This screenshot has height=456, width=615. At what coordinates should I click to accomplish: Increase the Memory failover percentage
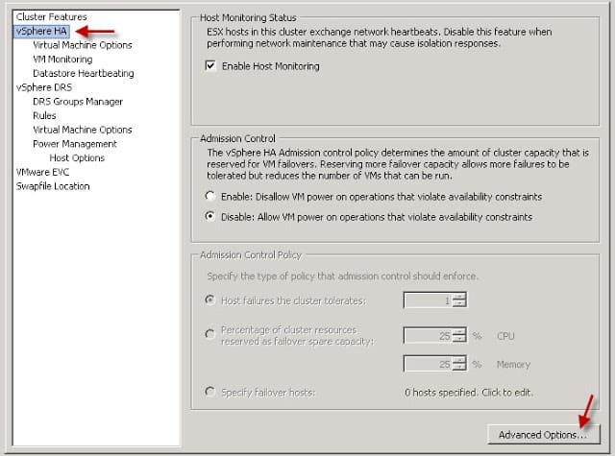pyautogui.click(x=459, y=360)
